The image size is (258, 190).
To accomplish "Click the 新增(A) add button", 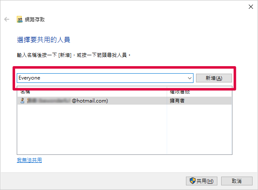I will (214, 78).
